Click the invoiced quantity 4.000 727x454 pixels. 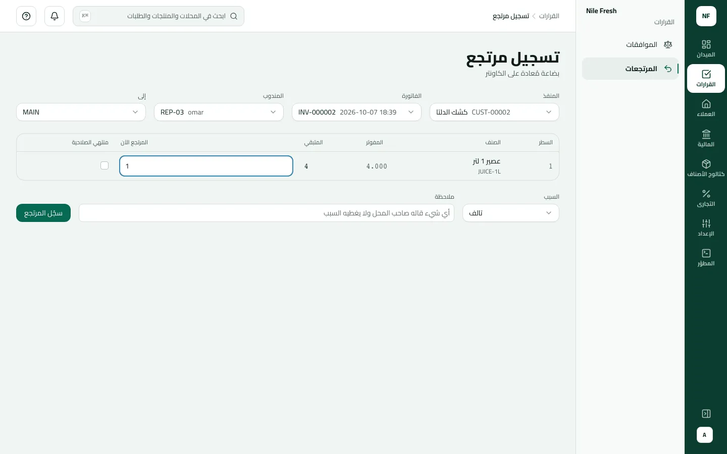pyautogui.click(x=377, y=166)
